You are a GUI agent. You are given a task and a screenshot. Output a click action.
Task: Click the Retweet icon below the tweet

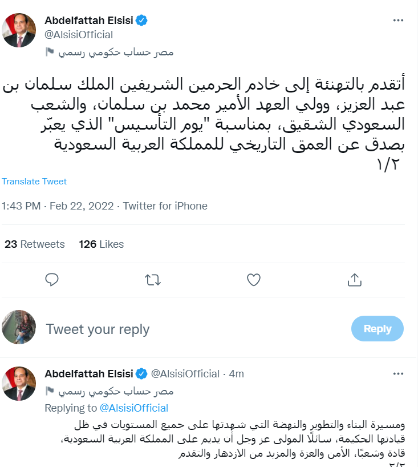[x=152, y=280]
